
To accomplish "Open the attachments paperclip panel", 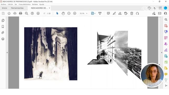I will tap(3, 33).
